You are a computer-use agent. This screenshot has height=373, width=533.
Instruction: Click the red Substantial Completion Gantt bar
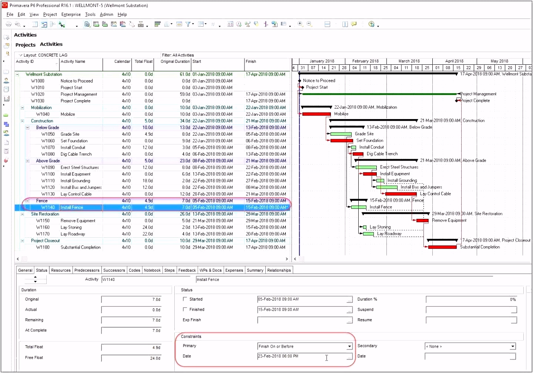[442, 247]
